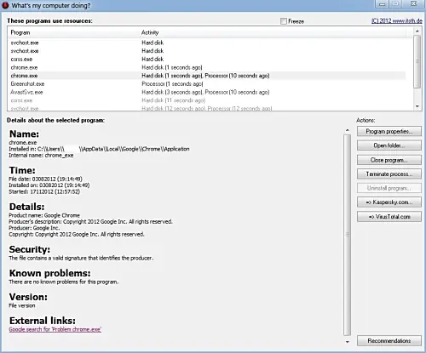Click the 'Producer: Google Inc.' text
Image resolution: width=426 pixels, height=353 pixels.
34,228
